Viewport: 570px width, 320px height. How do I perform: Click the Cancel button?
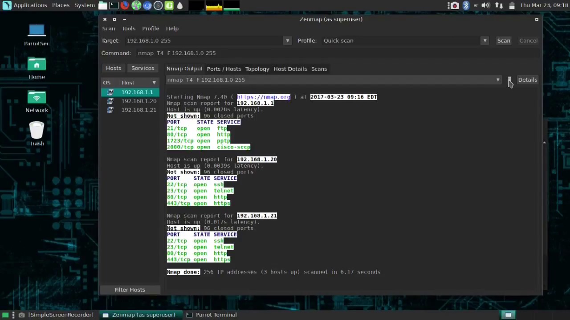pyautogui.click(x=528, y=40)
